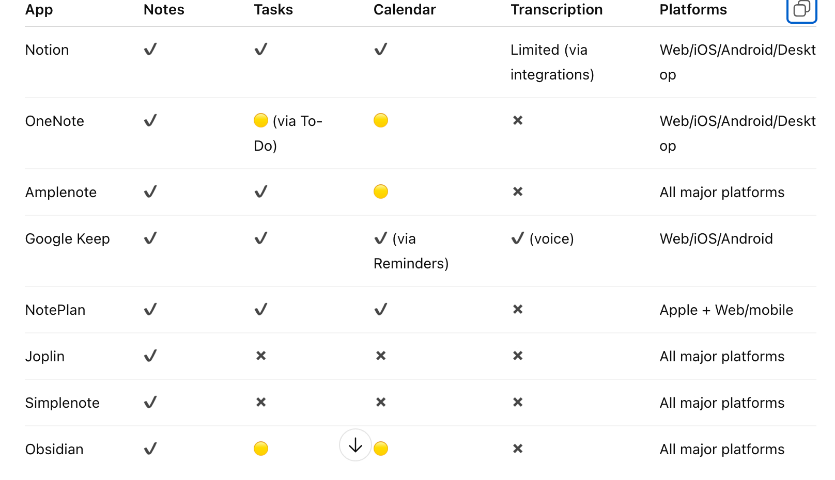Click the Amplenote Calendar yellow circle
The width and height of the screenshot is (835, 480).
coord(381,192)
